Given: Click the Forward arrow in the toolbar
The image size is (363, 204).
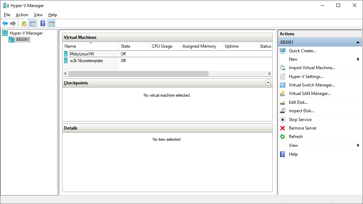Looking at the screenshot, I should 13,23.
